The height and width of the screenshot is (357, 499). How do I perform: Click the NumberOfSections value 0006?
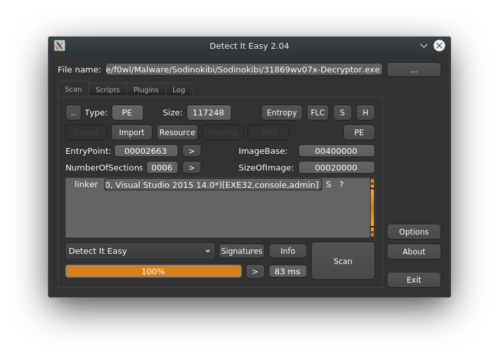click(x=162, y=167)
